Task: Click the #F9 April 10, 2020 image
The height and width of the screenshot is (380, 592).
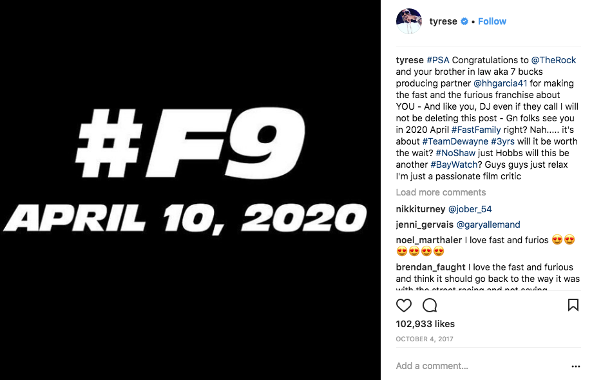Action: (x=190, y=190)
